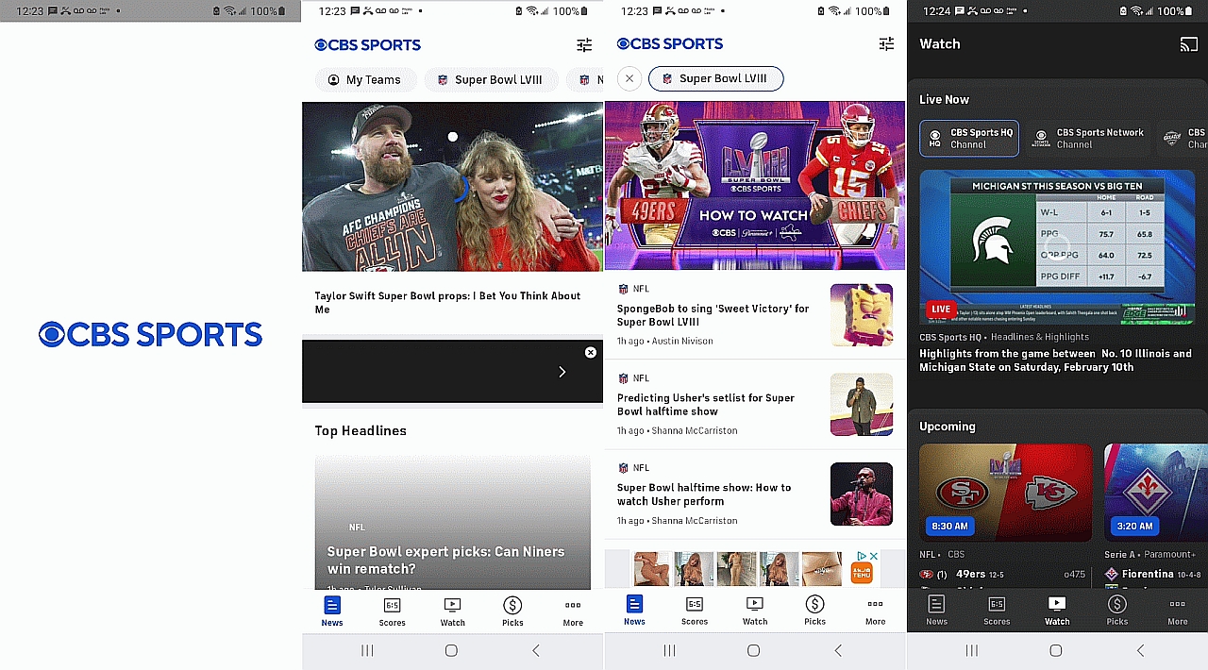
Task: Open recent apps on Watch screen
Action: 971,650
